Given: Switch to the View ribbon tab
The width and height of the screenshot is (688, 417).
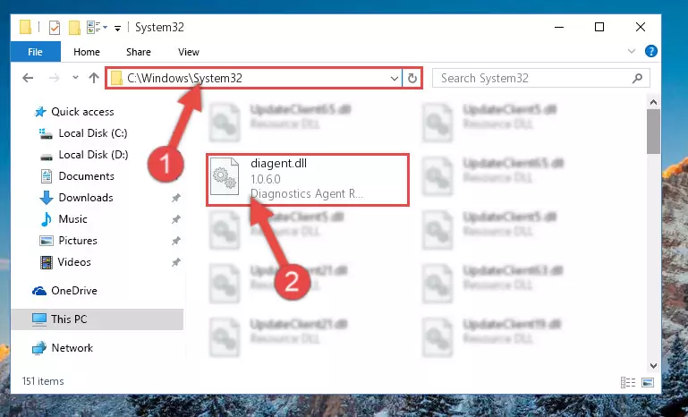Looking at the screenshot, I should coord(189,52).
